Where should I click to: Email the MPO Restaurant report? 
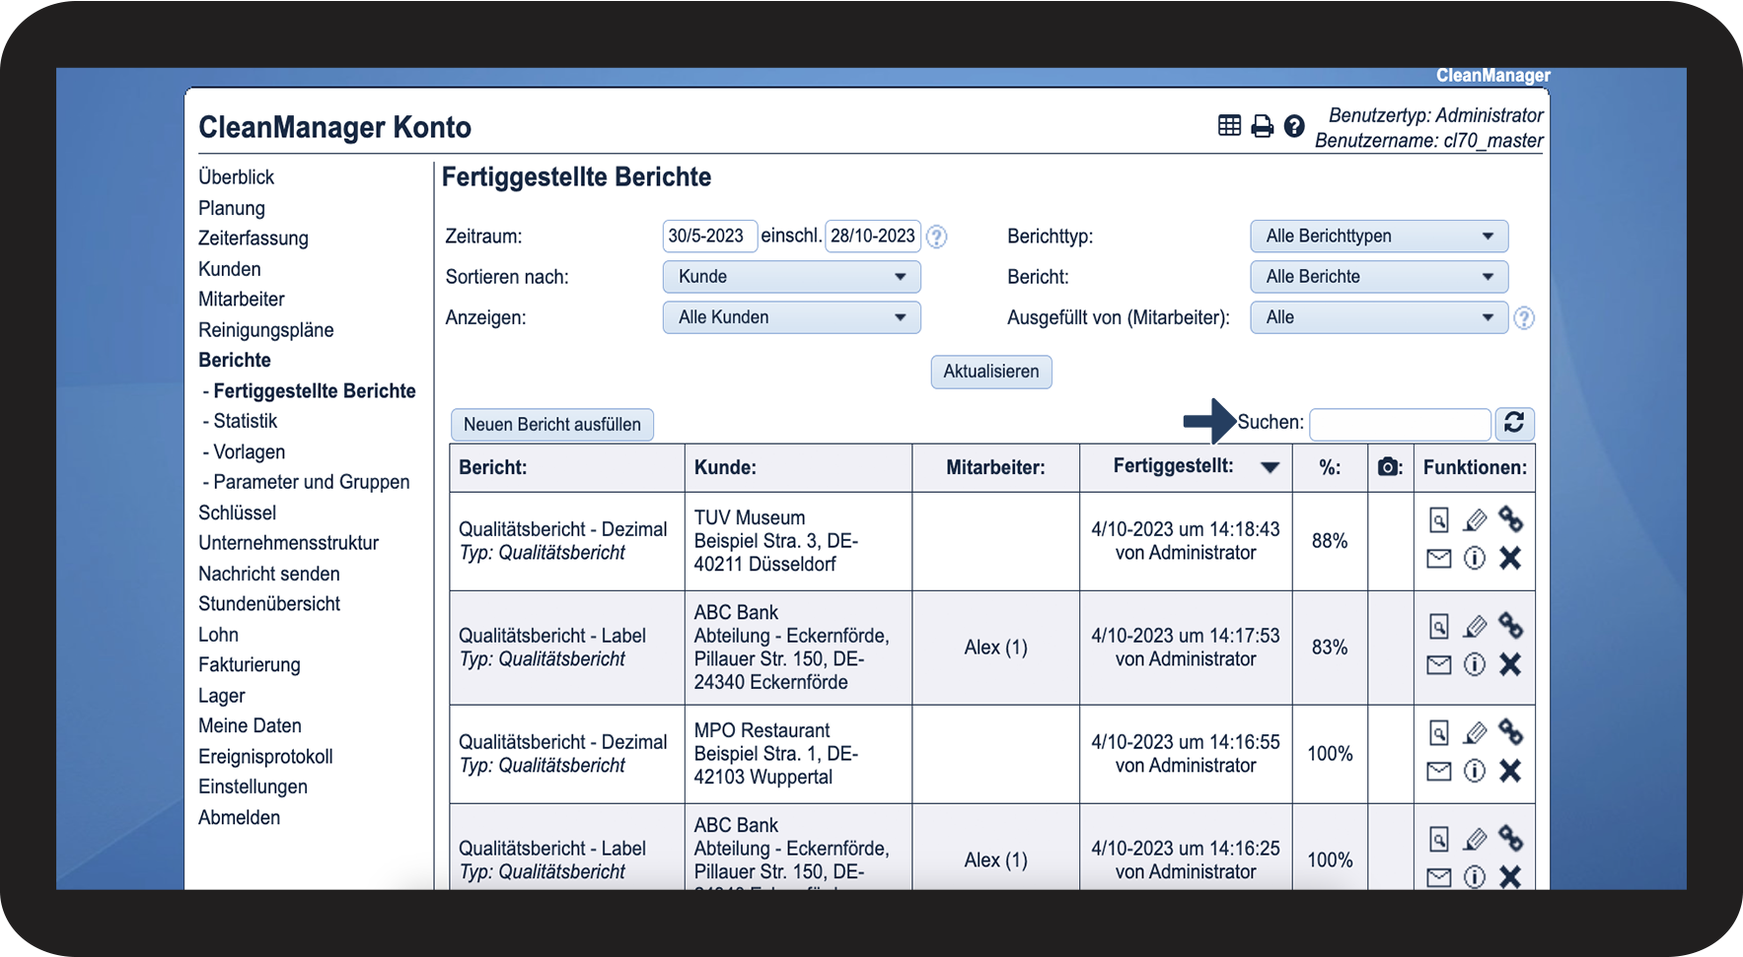(1439, 772)
